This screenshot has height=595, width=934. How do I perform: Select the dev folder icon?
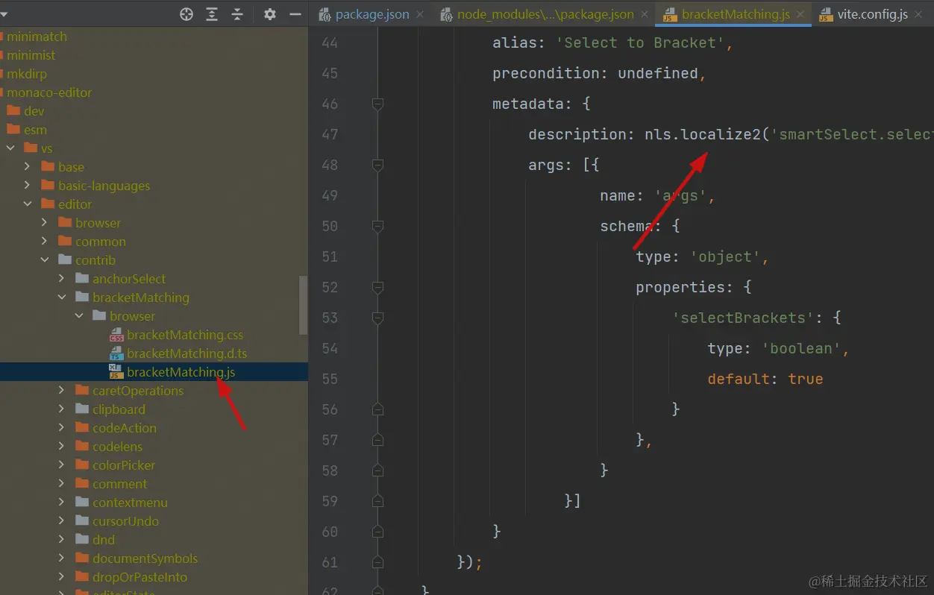pos(13,111)
